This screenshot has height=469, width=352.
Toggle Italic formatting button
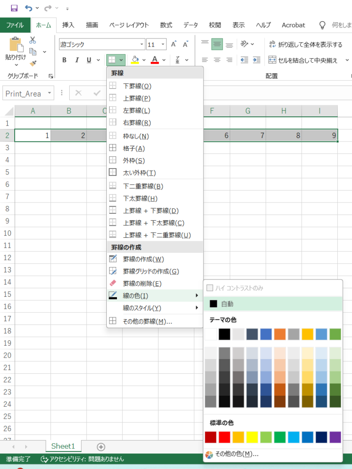(x=77, y=60)
